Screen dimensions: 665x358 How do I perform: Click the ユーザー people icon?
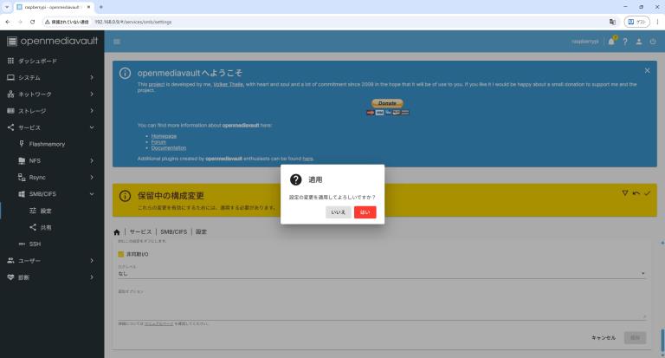[10, 260]
